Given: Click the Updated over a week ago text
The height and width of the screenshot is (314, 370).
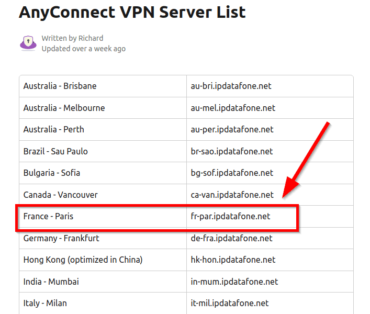Looking at the screenshot, I should coord(83,49).
